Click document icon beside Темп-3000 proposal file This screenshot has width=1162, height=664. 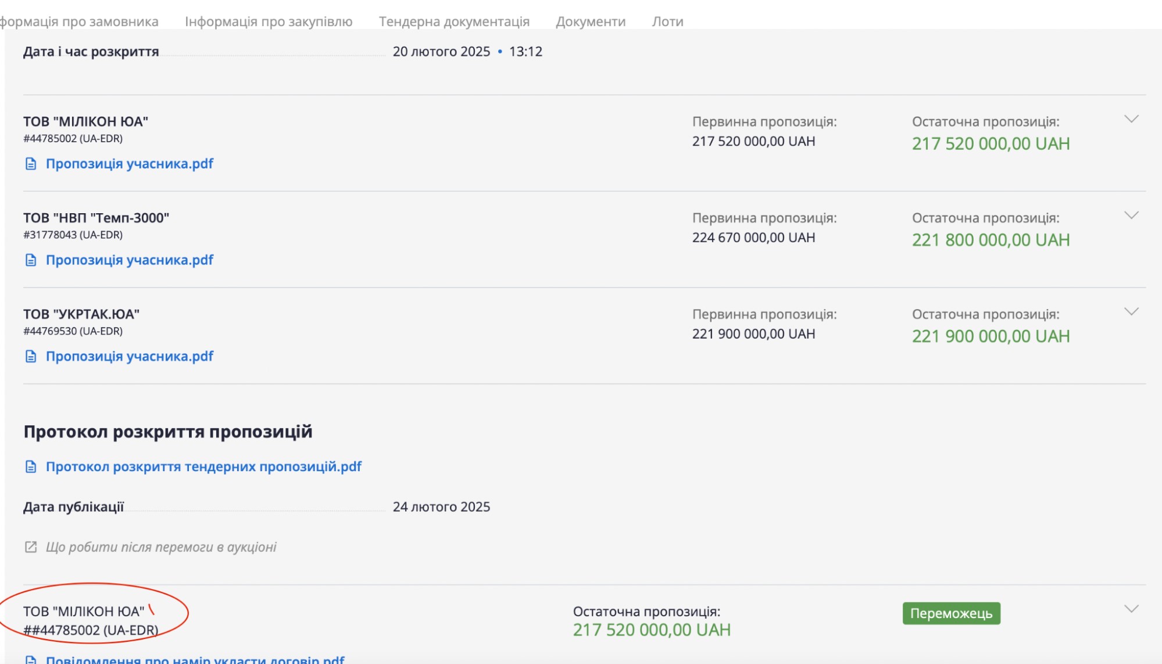[x=31, y=260]
